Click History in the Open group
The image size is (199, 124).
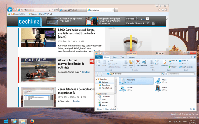[x=173, y=67]
